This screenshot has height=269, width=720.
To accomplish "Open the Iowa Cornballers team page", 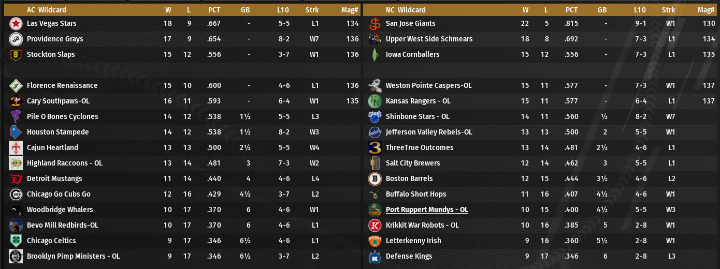I will tap(412, 54).
